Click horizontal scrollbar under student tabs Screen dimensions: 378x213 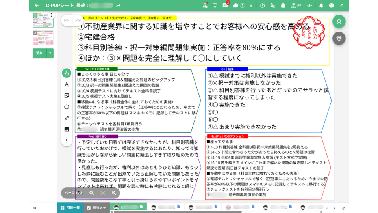[178, 212]
